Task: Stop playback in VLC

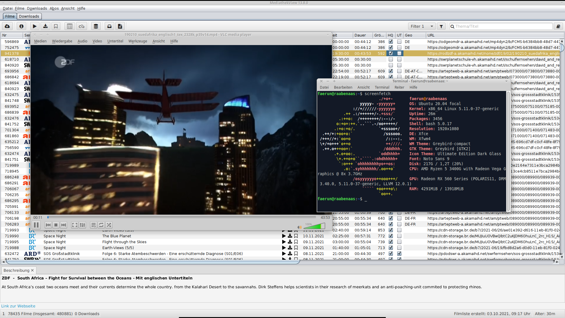Action: click(x=56, y=225)
